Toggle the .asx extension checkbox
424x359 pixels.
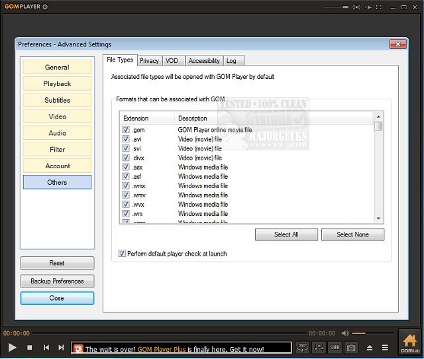[126, 167]
